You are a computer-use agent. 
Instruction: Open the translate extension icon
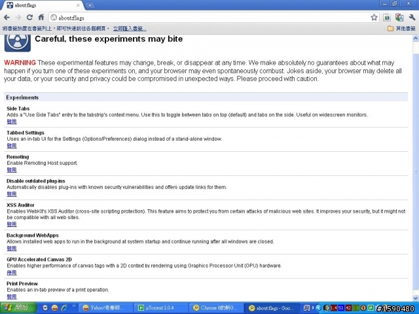click(x=399, y=18)
